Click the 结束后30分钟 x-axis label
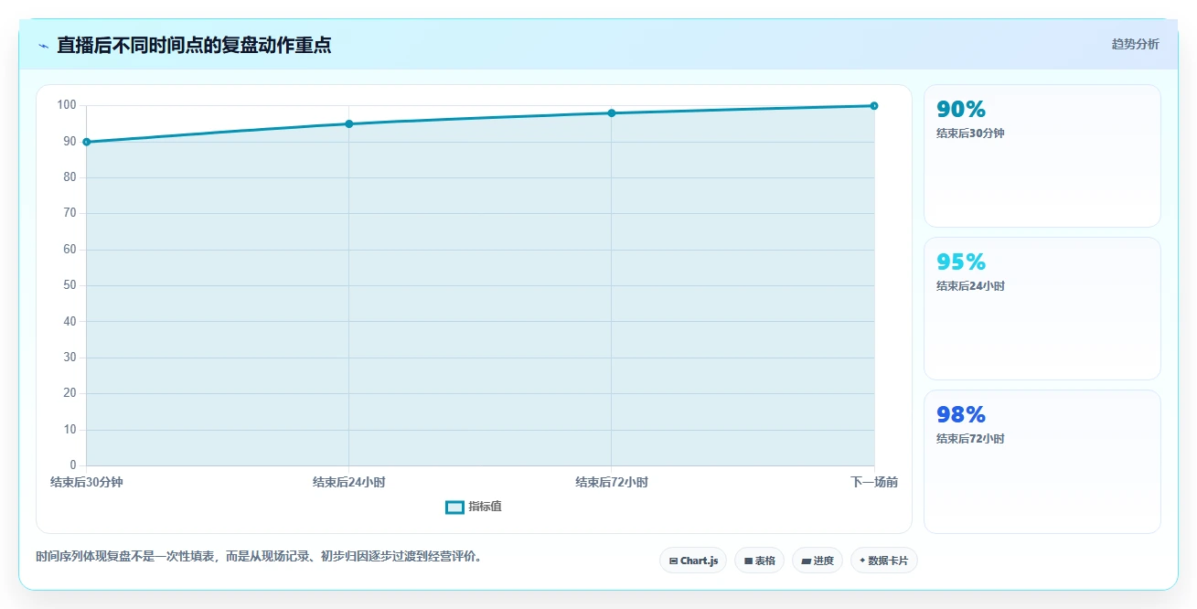 tap(86, 482)
